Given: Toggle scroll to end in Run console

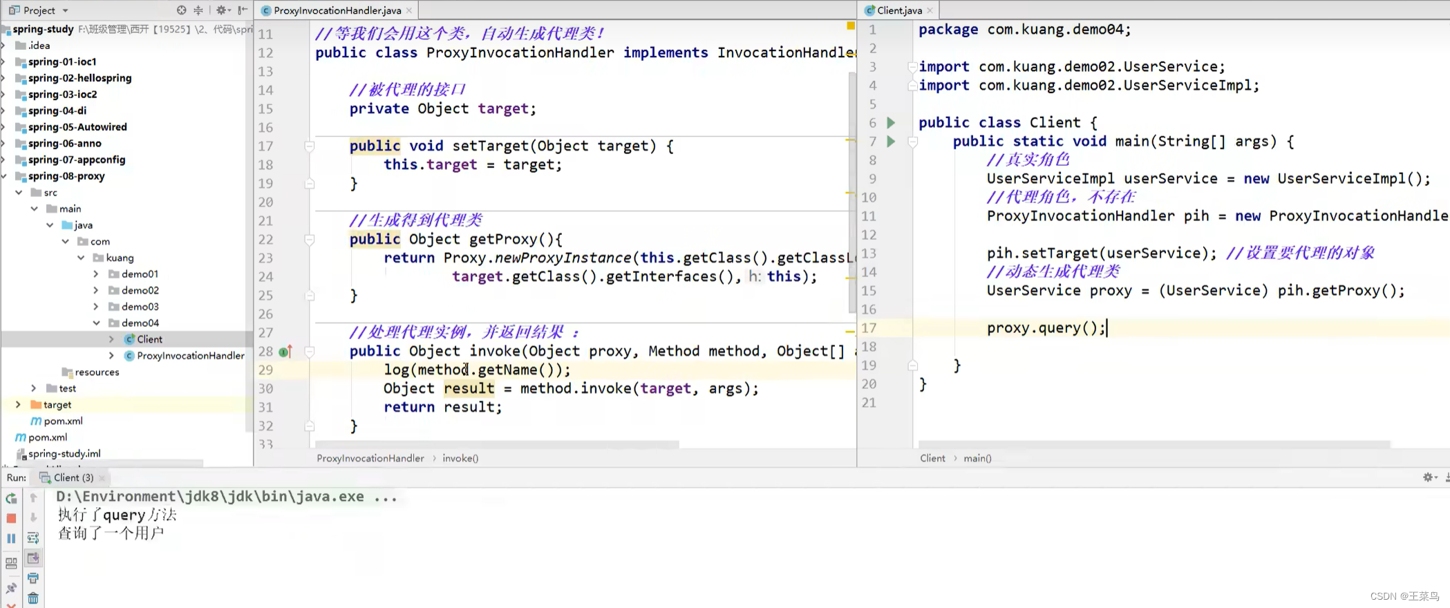Looking at the screenshot, I should (x=33, y=558).
